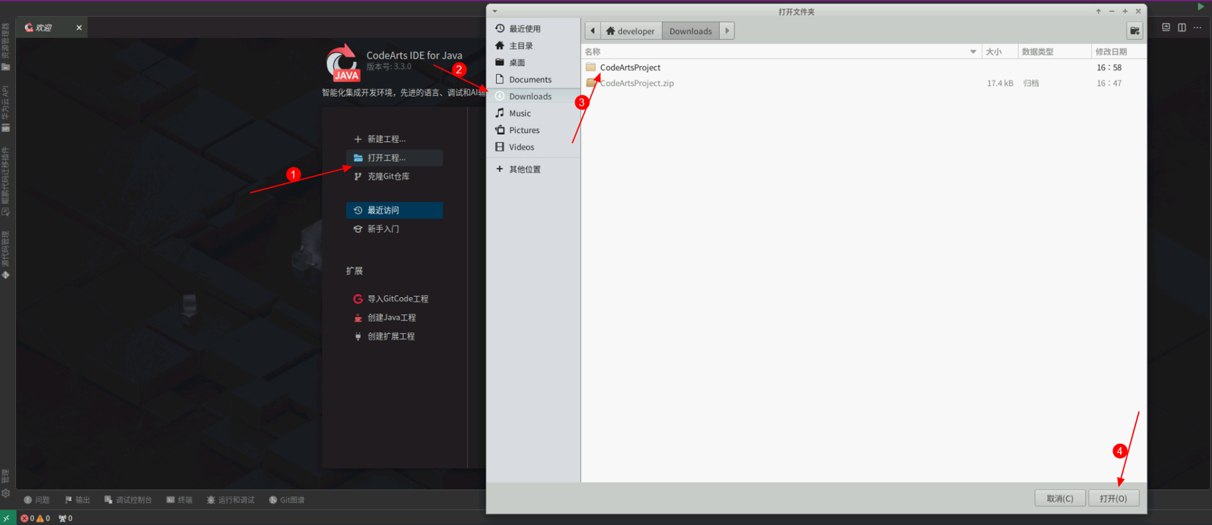The height and width of the screenshot is (525, 1212).
Task: Select the 最近访问 recent tab
Action: pyautogui.click(x=394, y=210)
